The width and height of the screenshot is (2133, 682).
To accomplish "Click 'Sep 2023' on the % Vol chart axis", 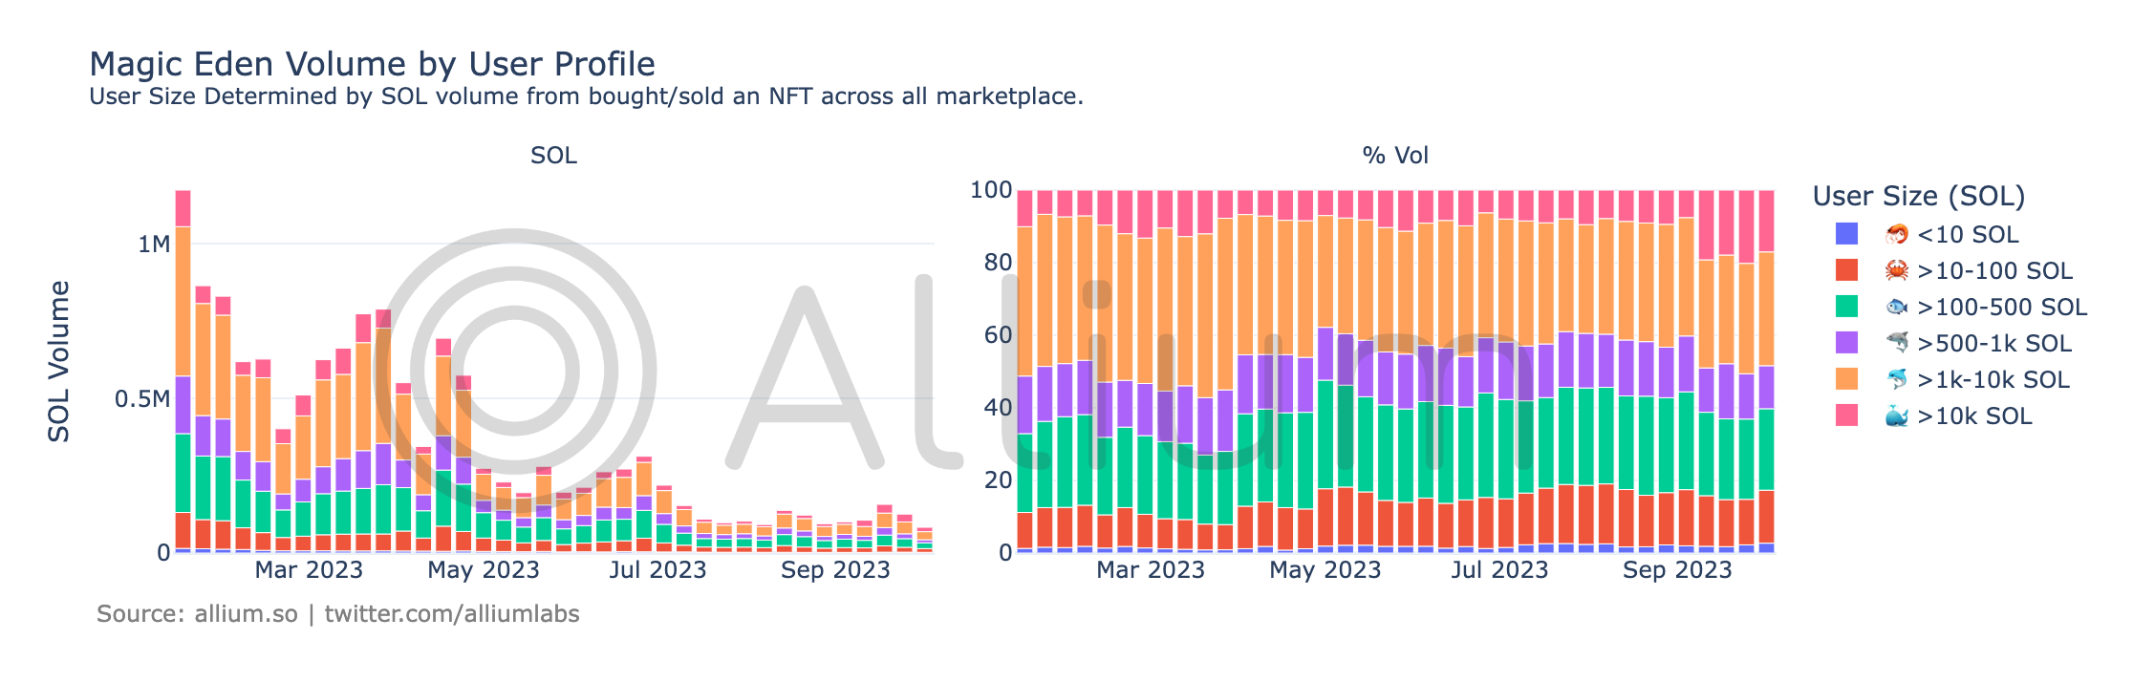I will (1677, 570).
